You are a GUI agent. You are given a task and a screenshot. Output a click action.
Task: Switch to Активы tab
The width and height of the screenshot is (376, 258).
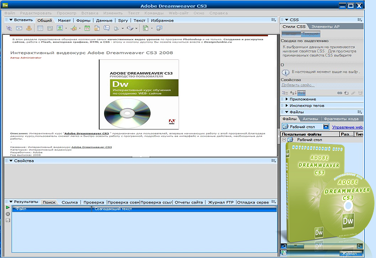(x=310, y=119)
